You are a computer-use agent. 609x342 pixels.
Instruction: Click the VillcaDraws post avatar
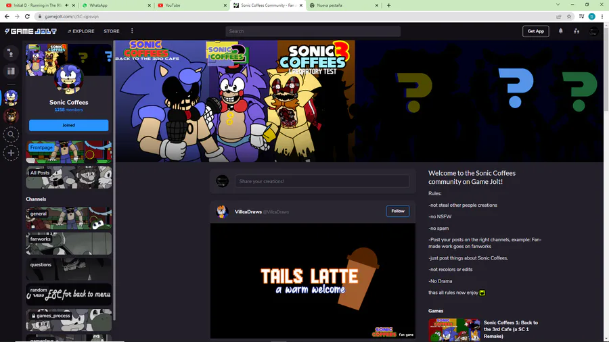[x=222, y=212]
